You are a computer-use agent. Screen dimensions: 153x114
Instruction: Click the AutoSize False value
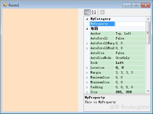[130, 53]
